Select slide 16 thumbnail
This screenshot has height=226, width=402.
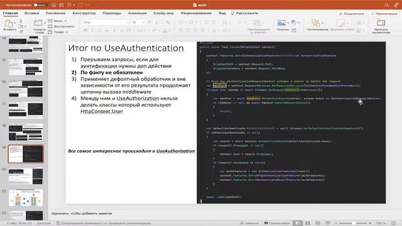26,89
